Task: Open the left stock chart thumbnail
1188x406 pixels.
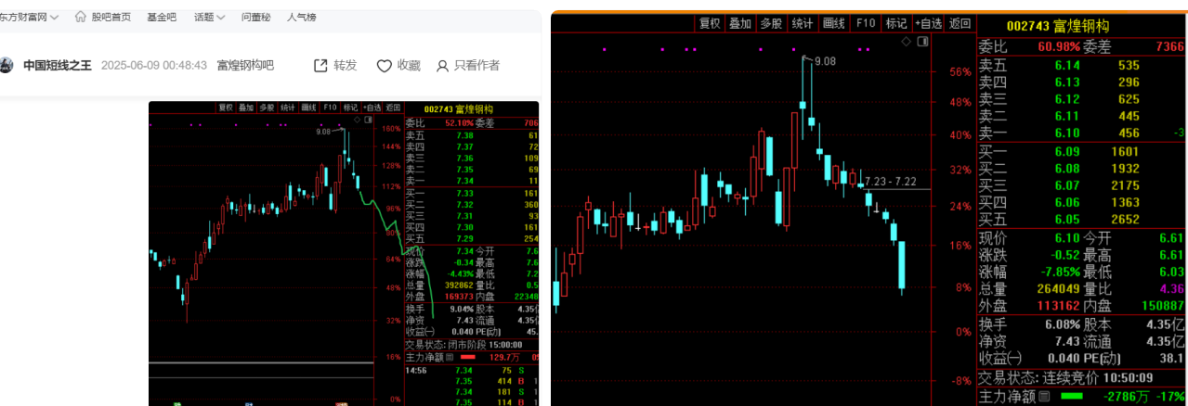Action: point(344,253)
